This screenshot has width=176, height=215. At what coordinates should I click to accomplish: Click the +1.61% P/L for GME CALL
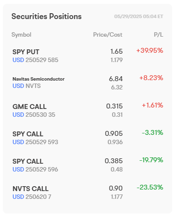point(153,105)
